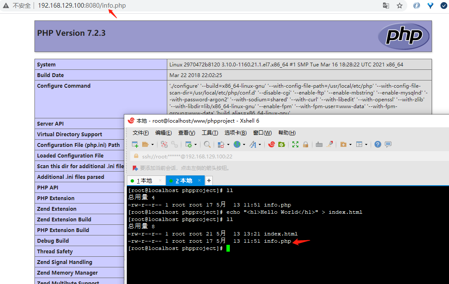Click the 不安全 warning icon in address bar
The height and width of the screenshot is (284, 449).
click(6, 6)
